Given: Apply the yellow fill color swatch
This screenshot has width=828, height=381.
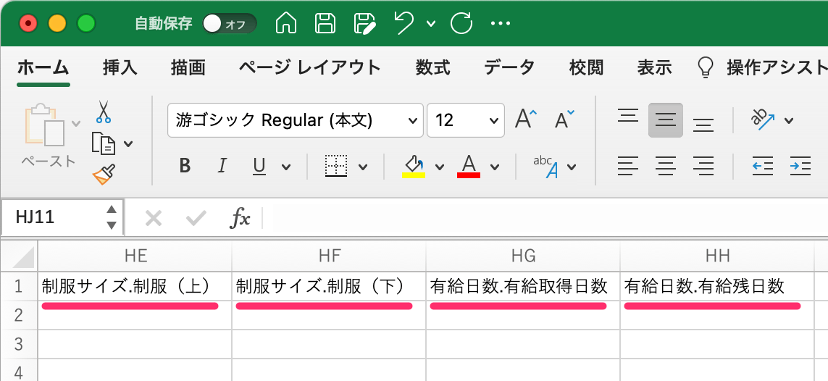Looking at the screenshot, I should coord(414,167).
